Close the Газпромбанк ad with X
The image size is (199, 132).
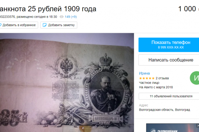click(198, 126)
